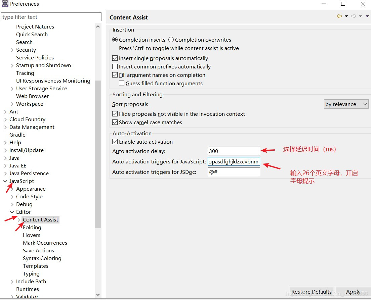Open the Templates preference page
Viewport: 371px width, 300px height.
pyautogui.click(x=36, y=266)
